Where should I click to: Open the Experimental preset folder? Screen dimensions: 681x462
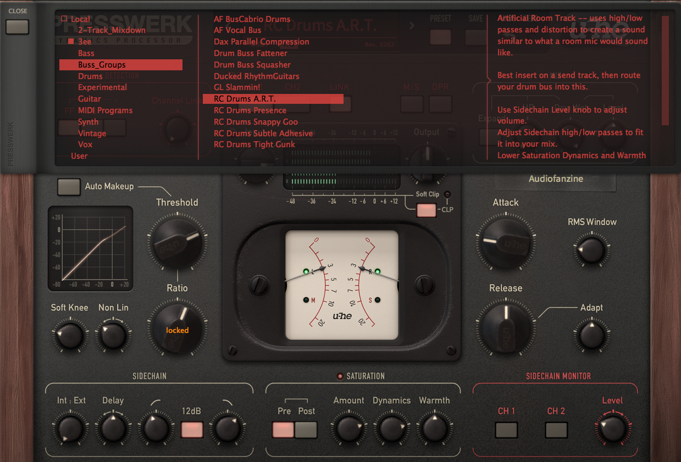click(102, 87)
